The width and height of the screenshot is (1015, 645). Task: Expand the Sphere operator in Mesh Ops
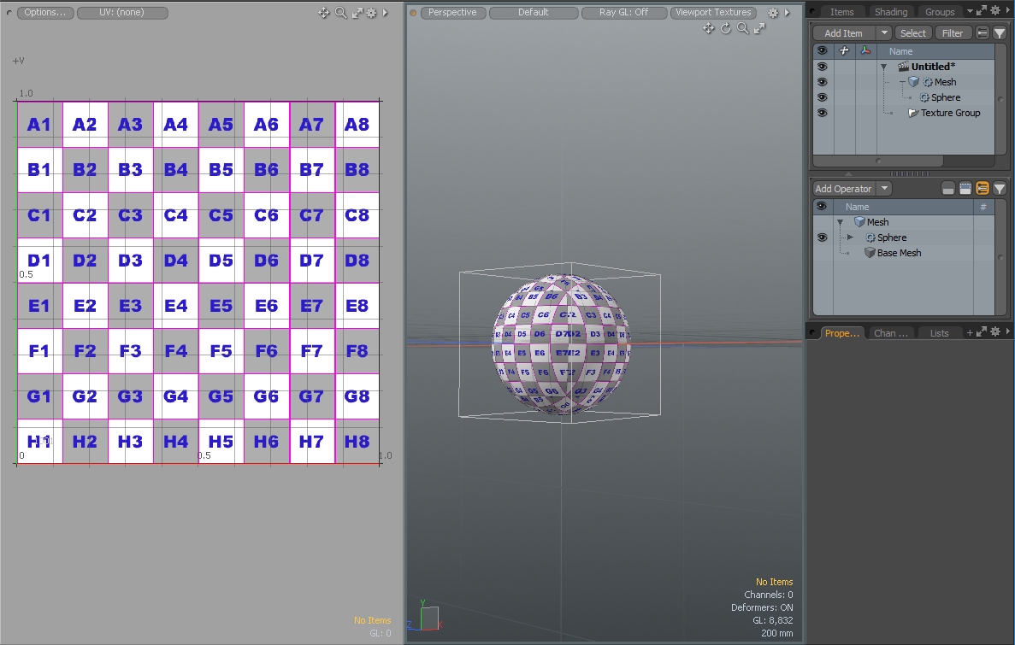[x=851, y=237]
